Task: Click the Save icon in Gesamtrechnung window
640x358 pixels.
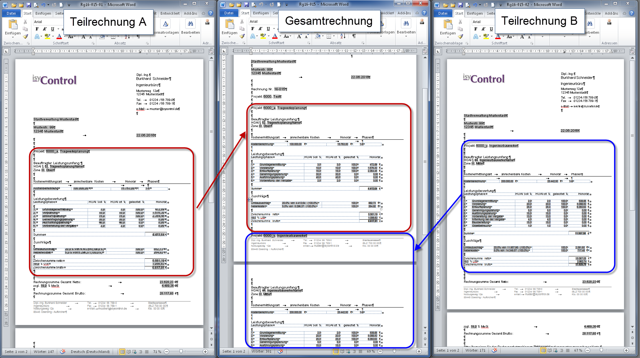Action: (x=246, y=5)
